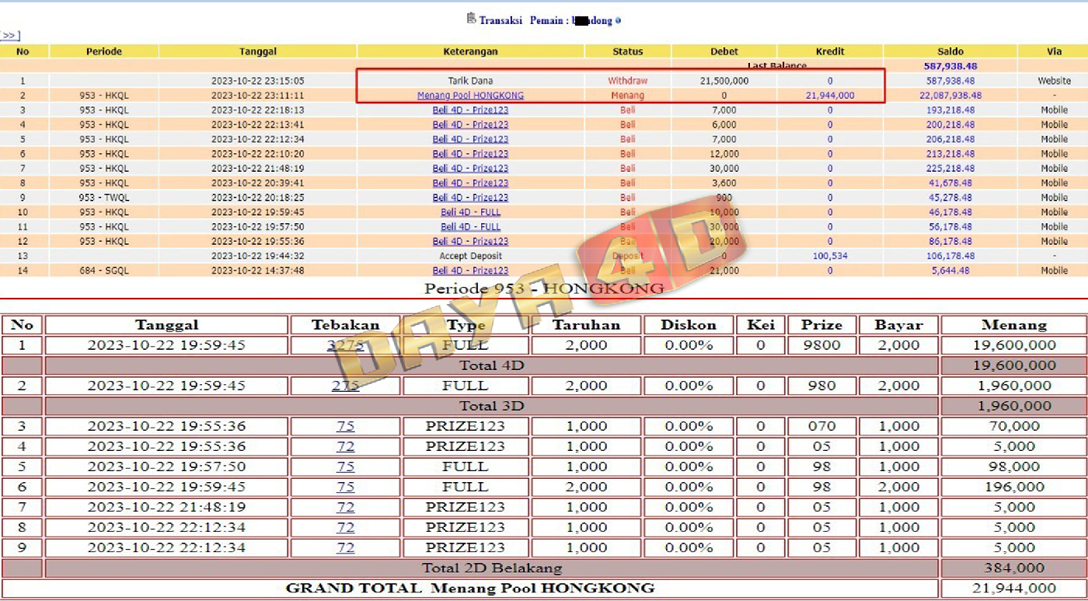Viewport: 1088px width, 601px height.
Task: Open Beli 4D - Prize123 at 22:18:13
Action: click(470, 110)
